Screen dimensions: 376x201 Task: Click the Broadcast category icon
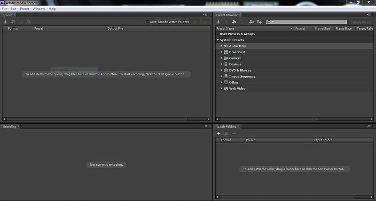coord(226,52)
